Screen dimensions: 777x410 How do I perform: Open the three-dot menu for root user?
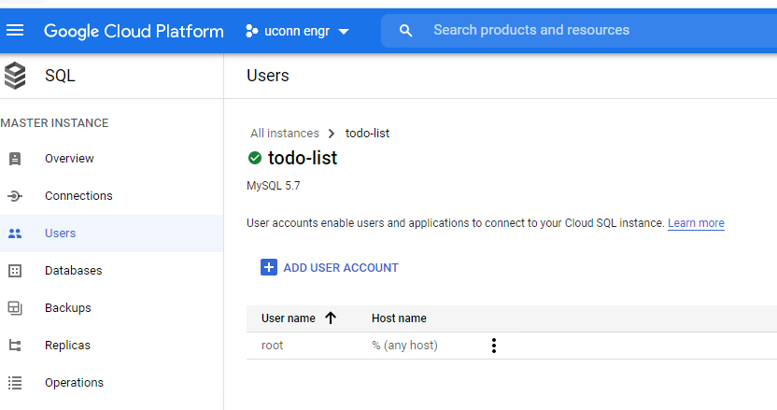493,346
